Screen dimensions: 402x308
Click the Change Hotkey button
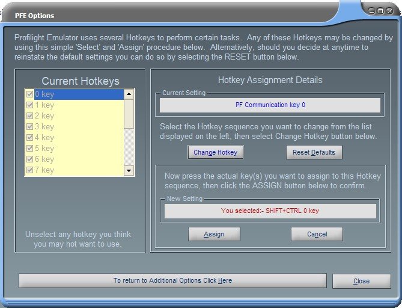pos(216,152)
